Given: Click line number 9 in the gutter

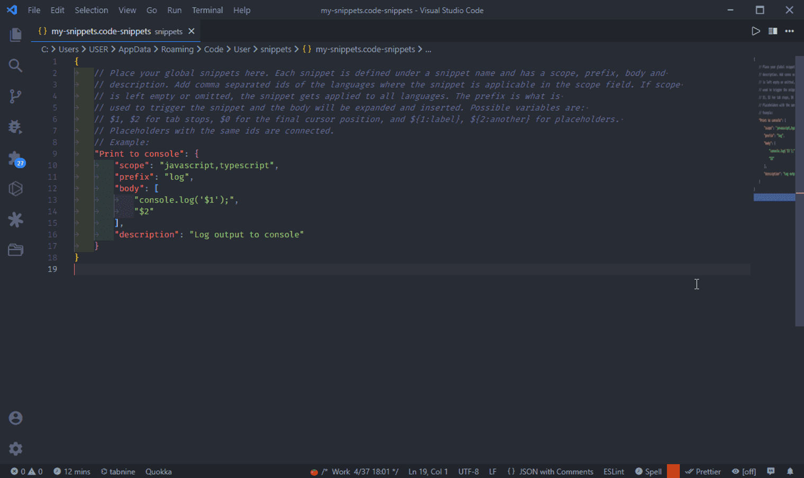Looking at the screenshot, I should point(54,154).
